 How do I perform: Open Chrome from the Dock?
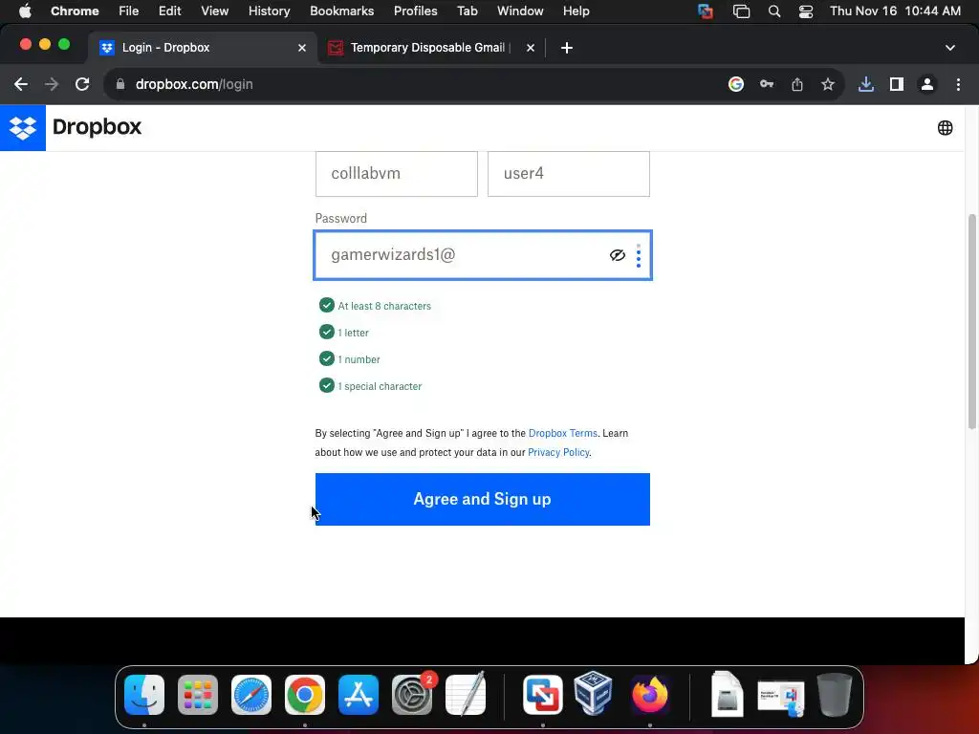point(305,695)
